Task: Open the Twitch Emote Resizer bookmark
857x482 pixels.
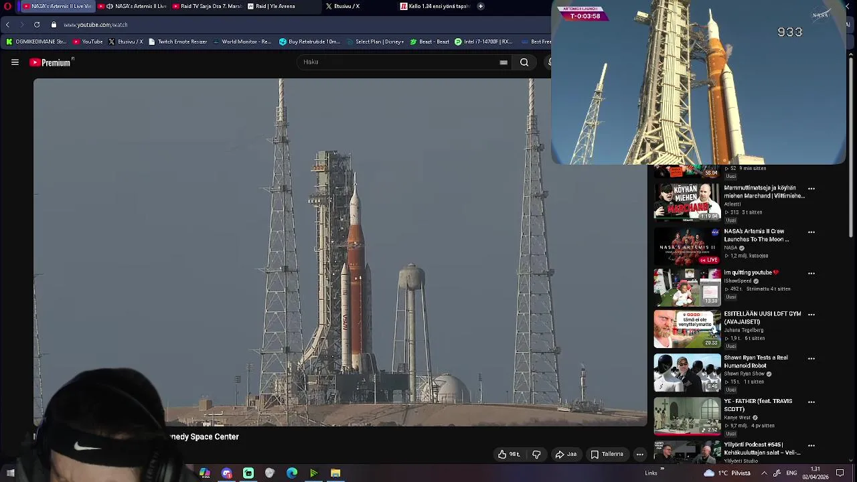Action: [x=177, y=42]
